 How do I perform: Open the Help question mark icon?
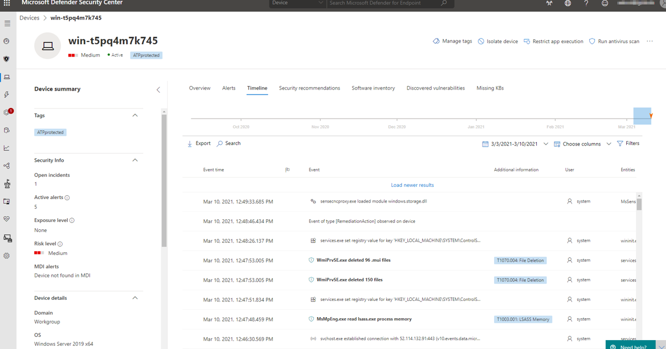point(586,3)
